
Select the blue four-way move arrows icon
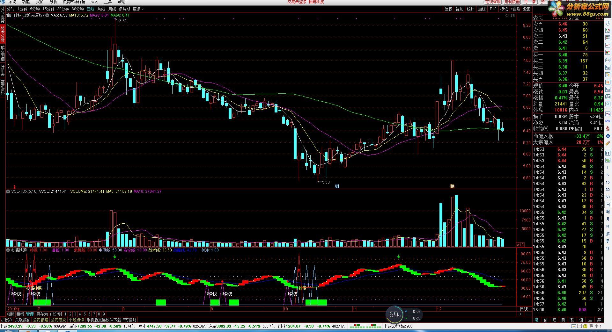click(x=608, y=136)
